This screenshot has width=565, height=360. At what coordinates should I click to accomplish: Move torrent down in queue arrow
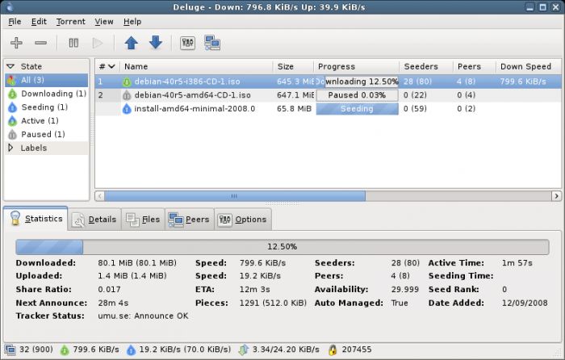point(156,43)
